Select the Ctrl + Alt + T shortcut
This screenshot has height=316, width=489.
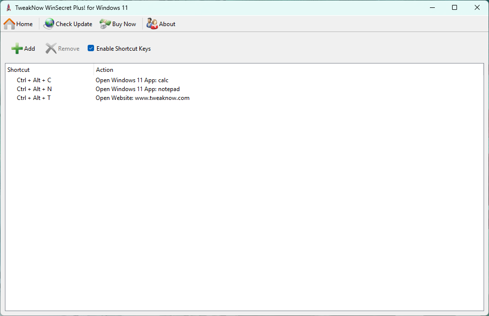pos(33,98)
